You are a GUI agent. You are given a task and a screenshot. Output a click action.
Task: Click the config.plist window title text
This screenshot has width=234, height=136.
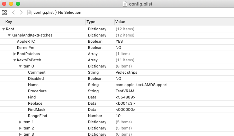pos(141,4)
